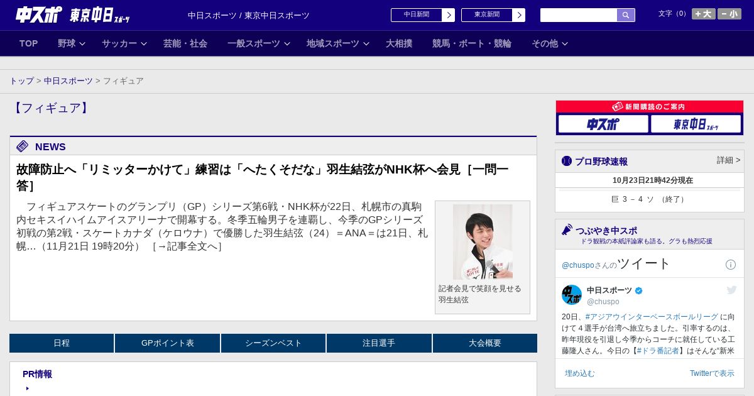Screen dimensions: 754x396
Task: Open the 中日新聞 arrow link
Action: click(x=448, y=15)
